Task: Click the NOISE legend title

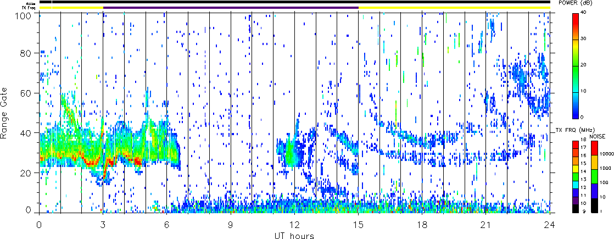Action: click(x=598, y=135)
